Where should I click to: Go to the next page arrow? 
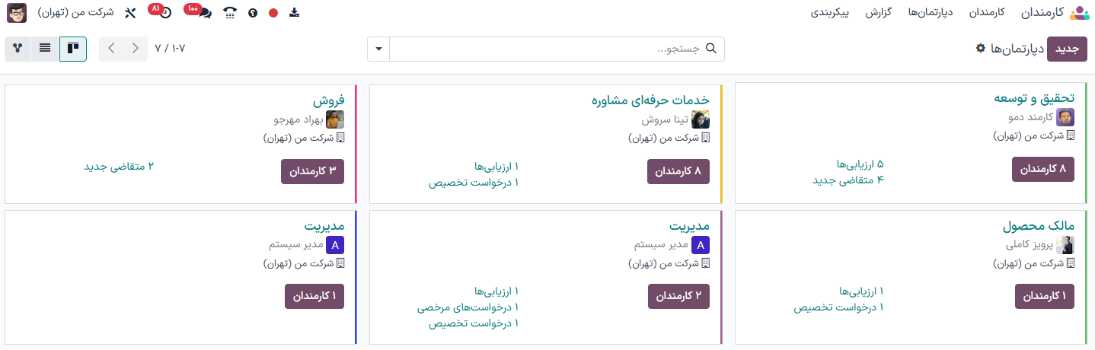click(111, 49)
